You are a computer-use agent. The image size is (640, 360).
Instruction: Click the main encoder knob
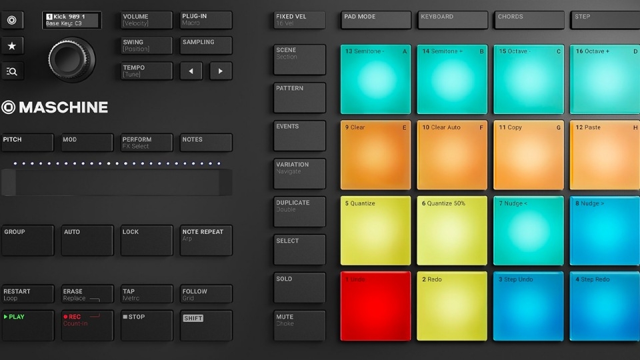pyautogui.click(x=71, y=59)
